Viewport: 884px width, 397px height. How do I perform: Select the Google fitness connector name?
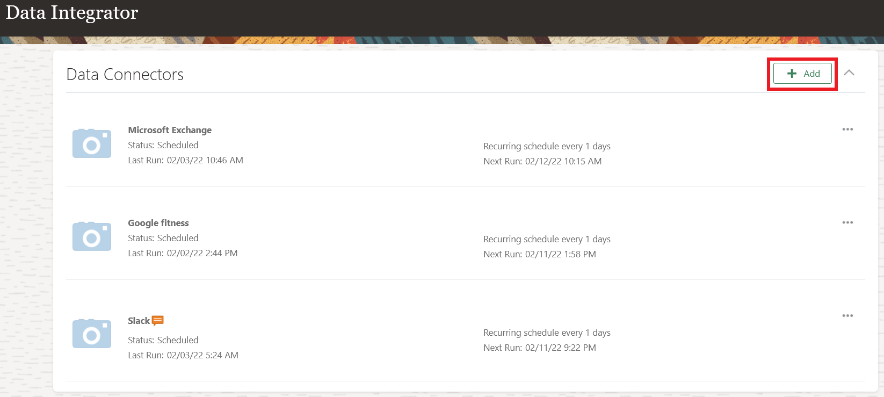pos(158,223)
